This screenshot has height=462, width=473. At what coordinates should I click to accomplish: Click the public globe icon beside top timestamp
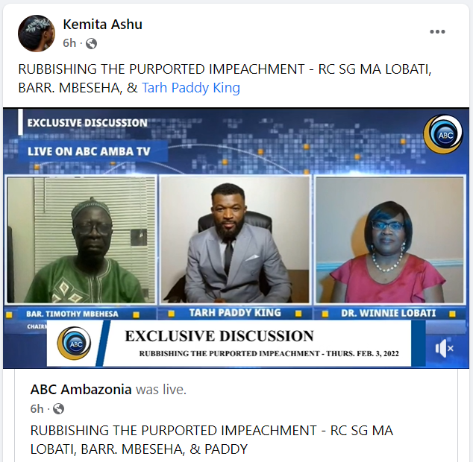click(x=91, y=44)
